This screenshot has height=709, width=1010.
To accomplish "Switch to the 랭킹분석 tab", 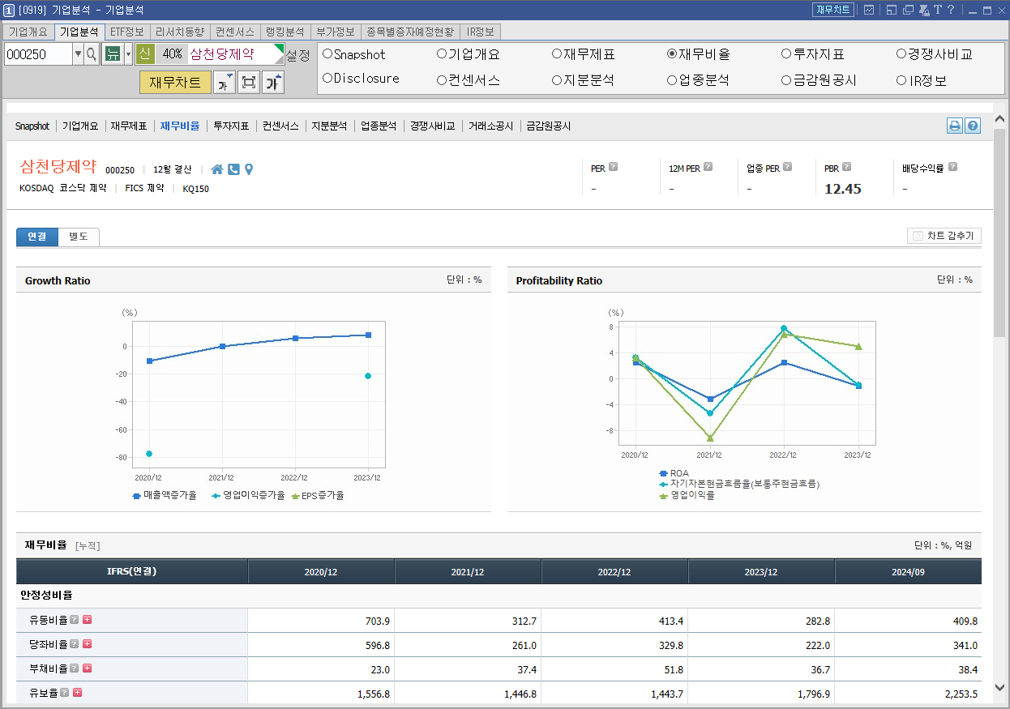I will click(x=285, y=32).
